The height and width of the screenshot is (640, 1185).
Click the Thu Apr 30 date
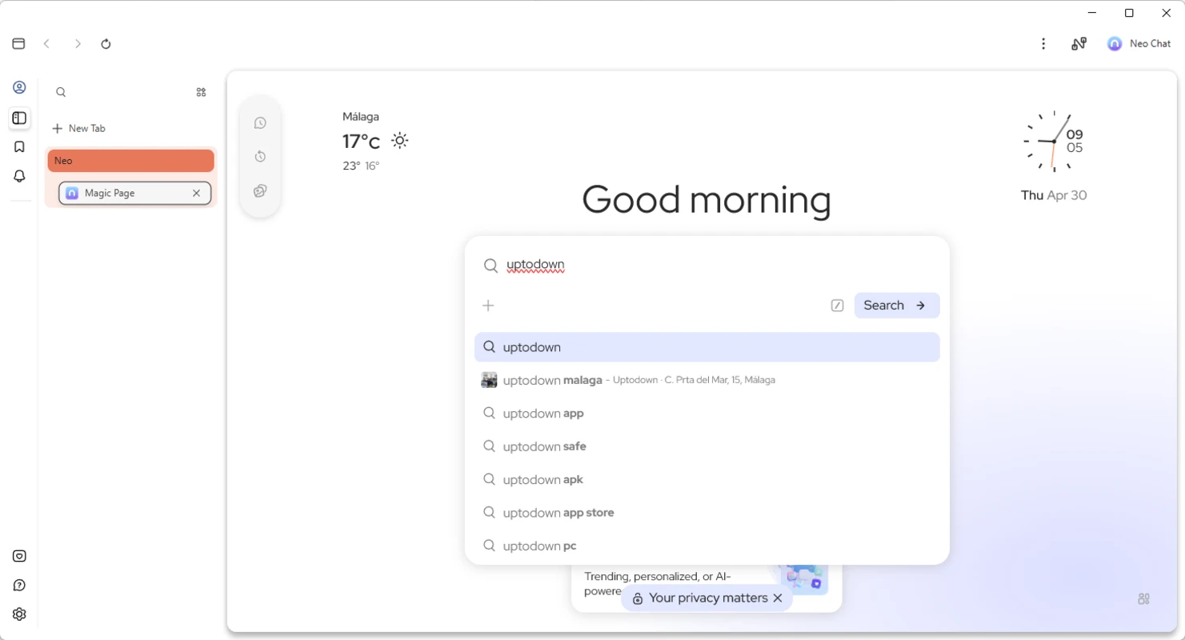pyautogui.click(x=1054, y=195)
